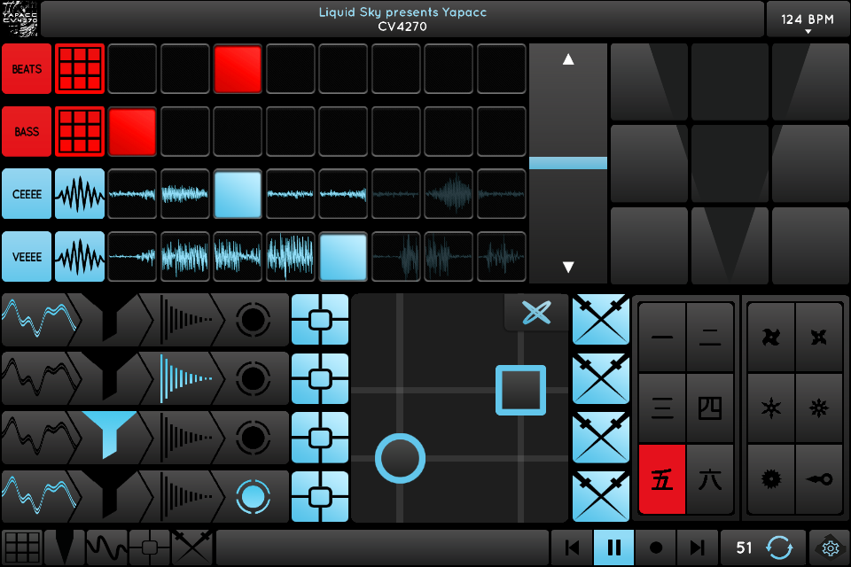Switch to XY crosshair tab
The width and height of the screenshot is (851, 567).
pos(149,548)
